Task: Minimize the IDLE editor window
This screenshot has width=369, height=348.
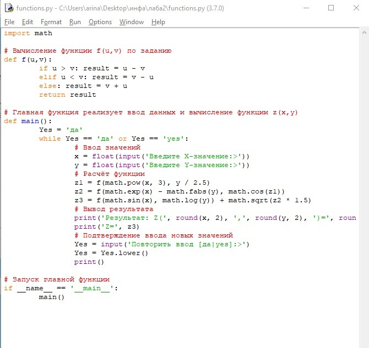Action: pyautogui.click(x=306, y=8)
